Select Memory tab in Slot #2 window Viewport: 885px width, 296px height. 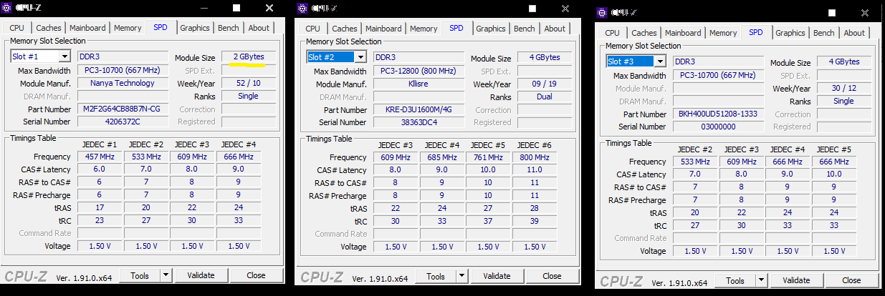[x=424, y=29]
